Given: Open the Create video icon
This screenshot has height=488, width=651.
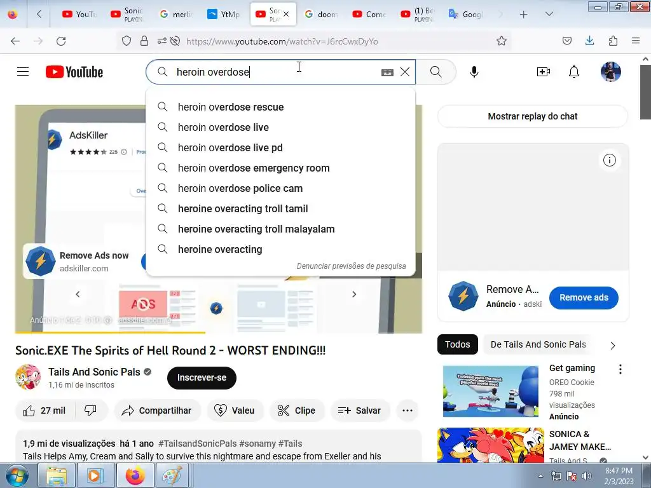Looking at the screenshot, I should coord(544,72).
